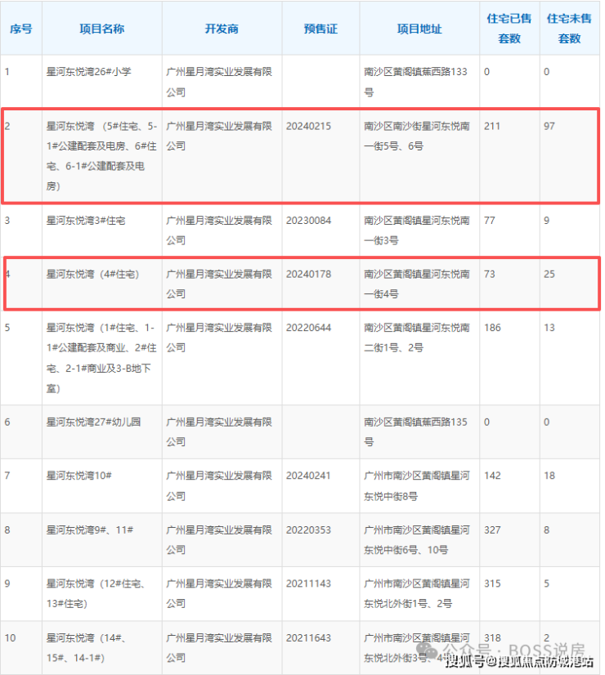Select address 南沙区黄阁镇星河东悦南一街3号
This screenshot has height=675, width=605.
pos(417,230)
